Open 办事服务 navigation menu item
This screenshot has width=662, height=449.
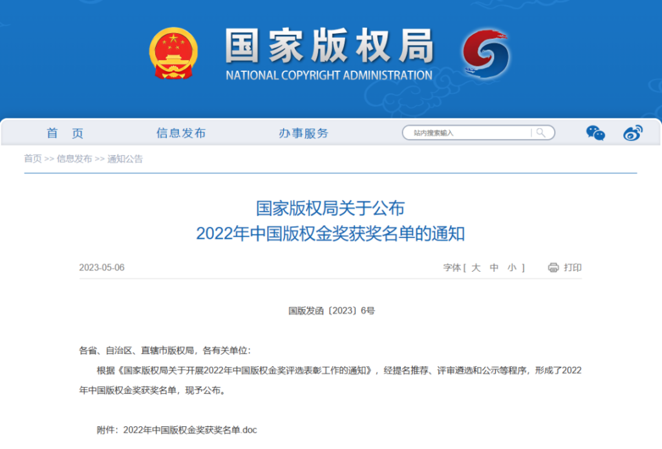pos(303,133)
